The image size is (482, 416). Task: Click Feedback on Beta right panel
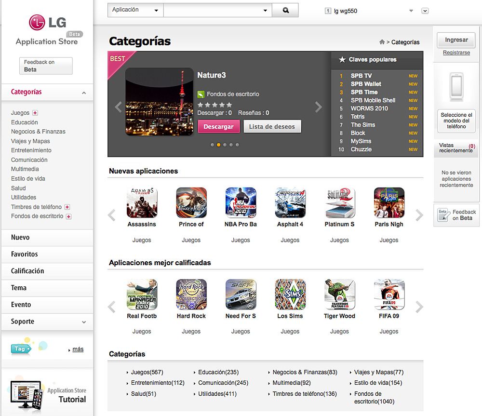[x=456, y=215]
